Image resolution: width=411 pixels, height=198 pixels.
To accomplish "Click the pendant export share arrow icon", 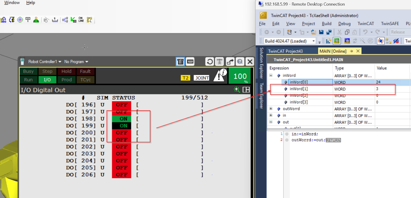I will pyautogui.click(x=230, y=62).
